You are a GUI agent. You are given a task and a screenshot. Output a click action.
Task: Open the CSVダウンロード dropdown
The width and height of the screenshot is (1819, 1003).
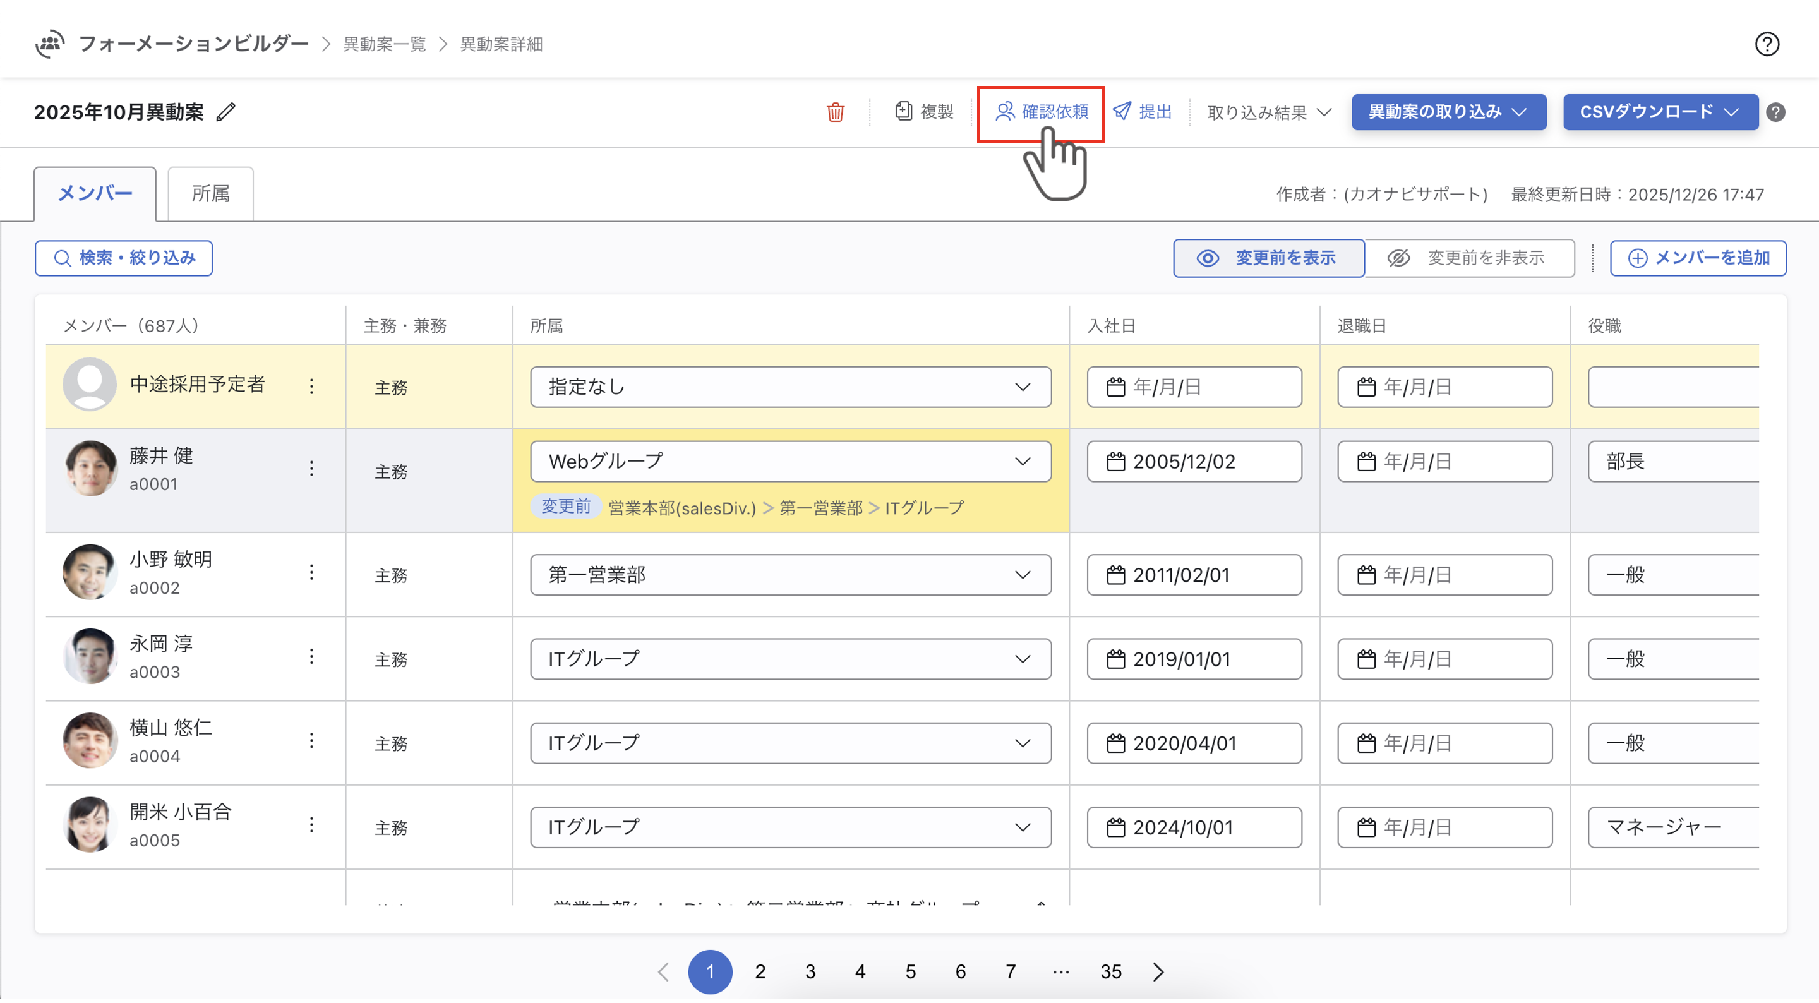click(x=1659, y=112)
